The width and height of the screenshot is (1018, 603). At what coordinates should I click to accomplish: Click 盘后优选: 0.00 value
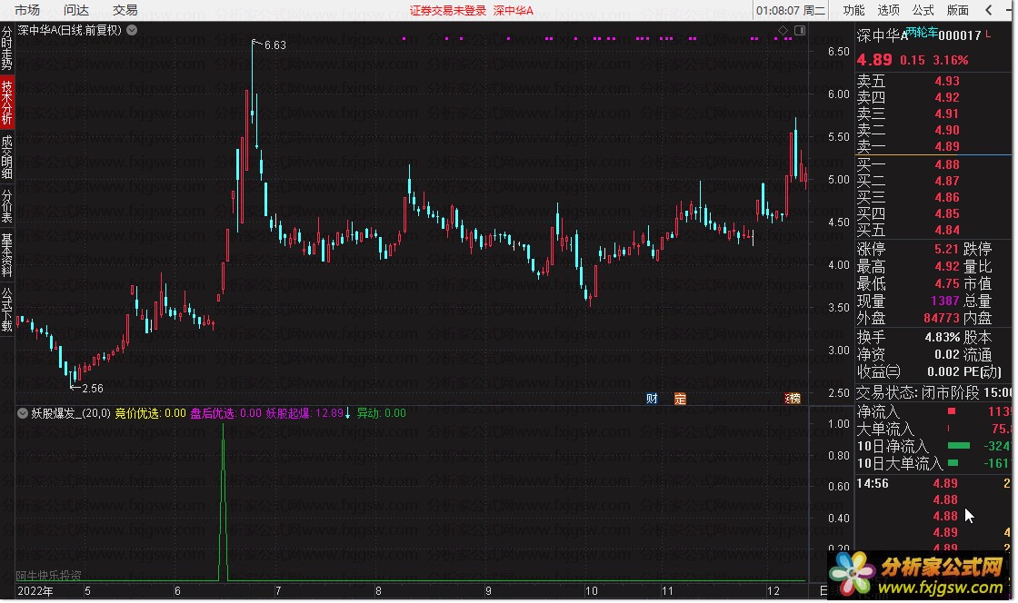225,413
